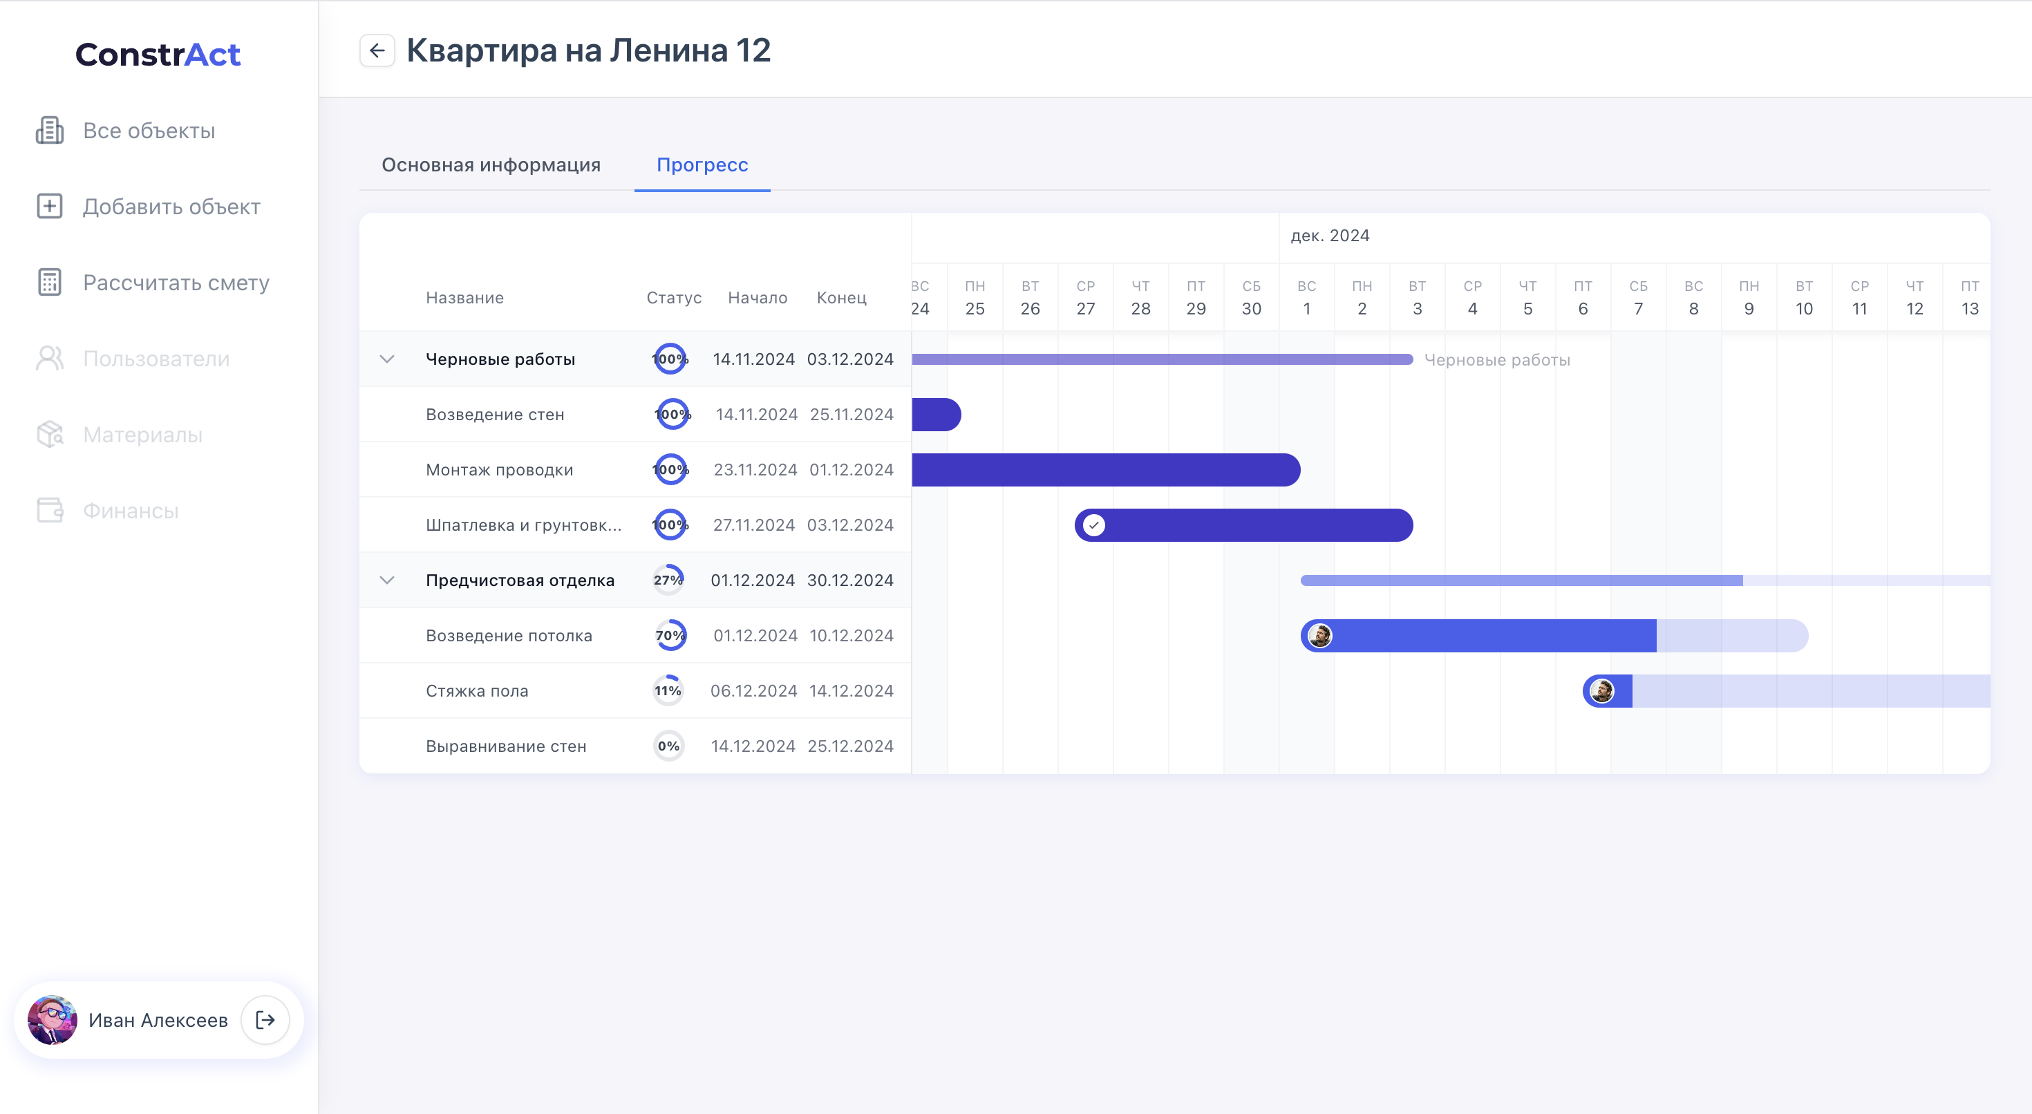Click Иван Алексеев user avatar
This screenshot has width=2032, height=1114.
click(x=52, y=1020)
